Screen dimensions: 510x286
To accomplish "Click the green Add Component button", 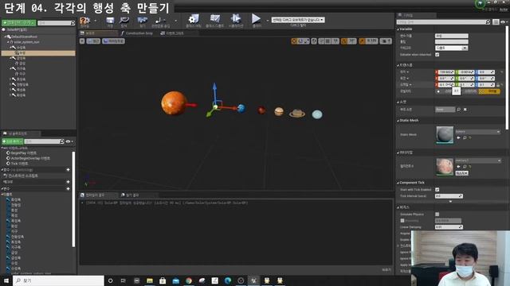I will (x=18, y=23).
